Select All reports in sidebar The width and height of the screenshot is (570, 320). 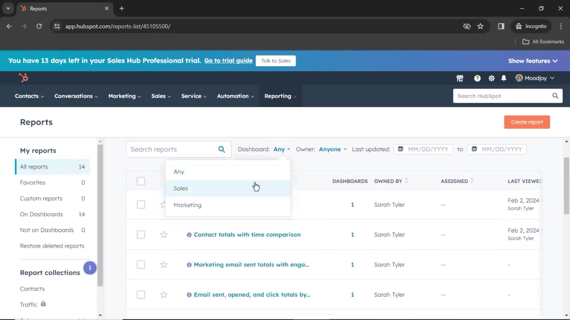tap(53, 167)
